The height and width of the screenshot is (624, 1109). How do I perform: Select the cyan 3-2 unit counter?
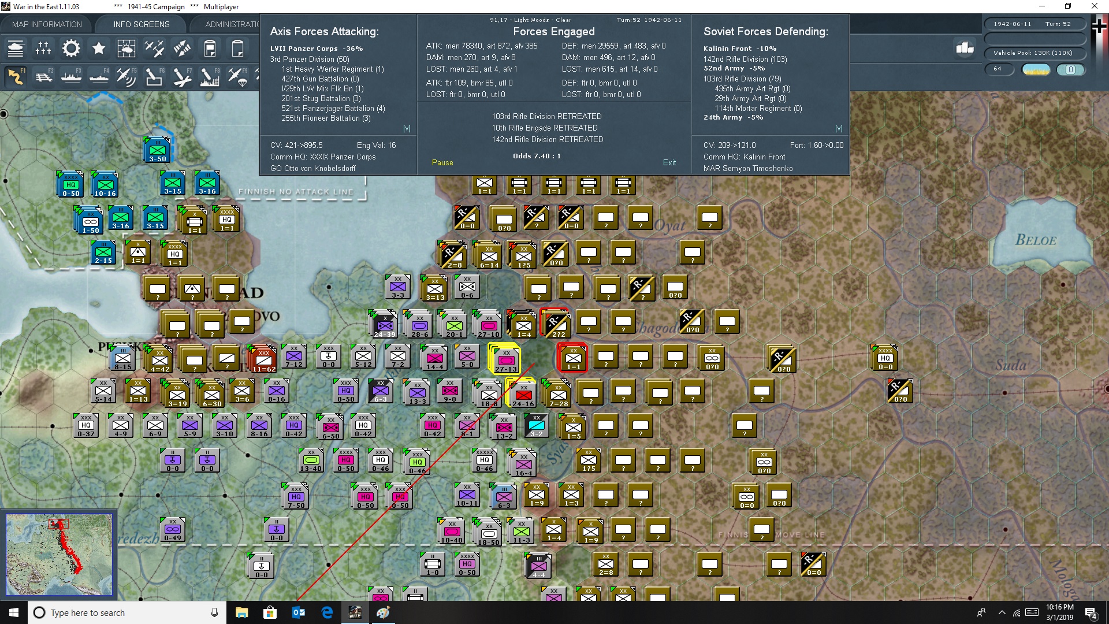tap(537, 425)
